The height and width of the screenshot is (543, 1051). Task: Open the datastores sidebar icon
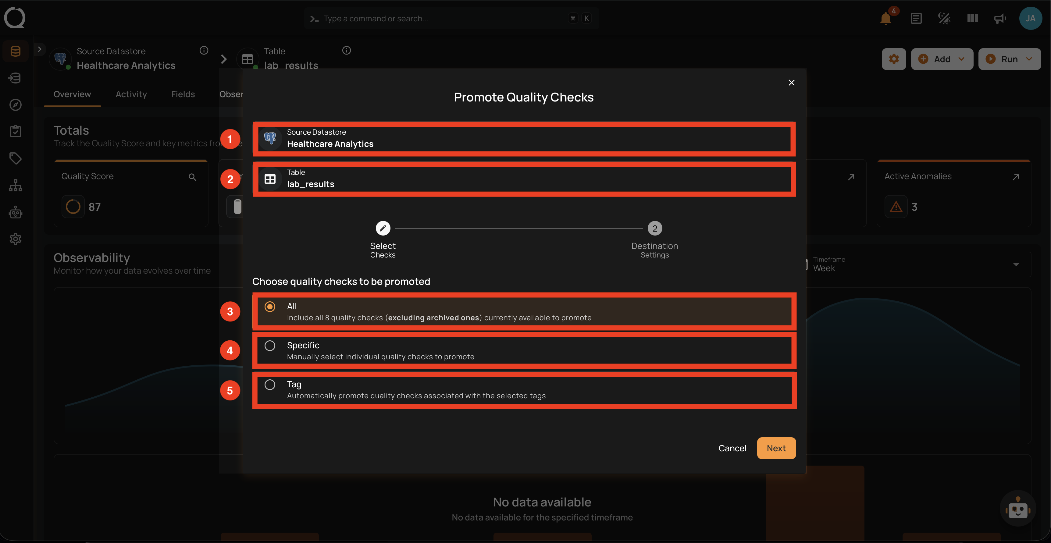16,51
